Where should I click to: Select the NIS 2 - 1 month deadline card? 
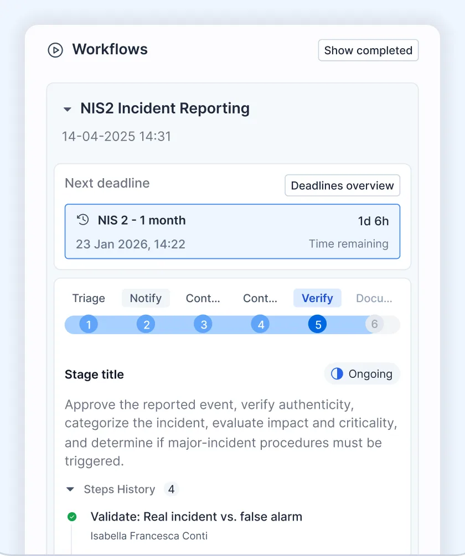coord(232,232)
